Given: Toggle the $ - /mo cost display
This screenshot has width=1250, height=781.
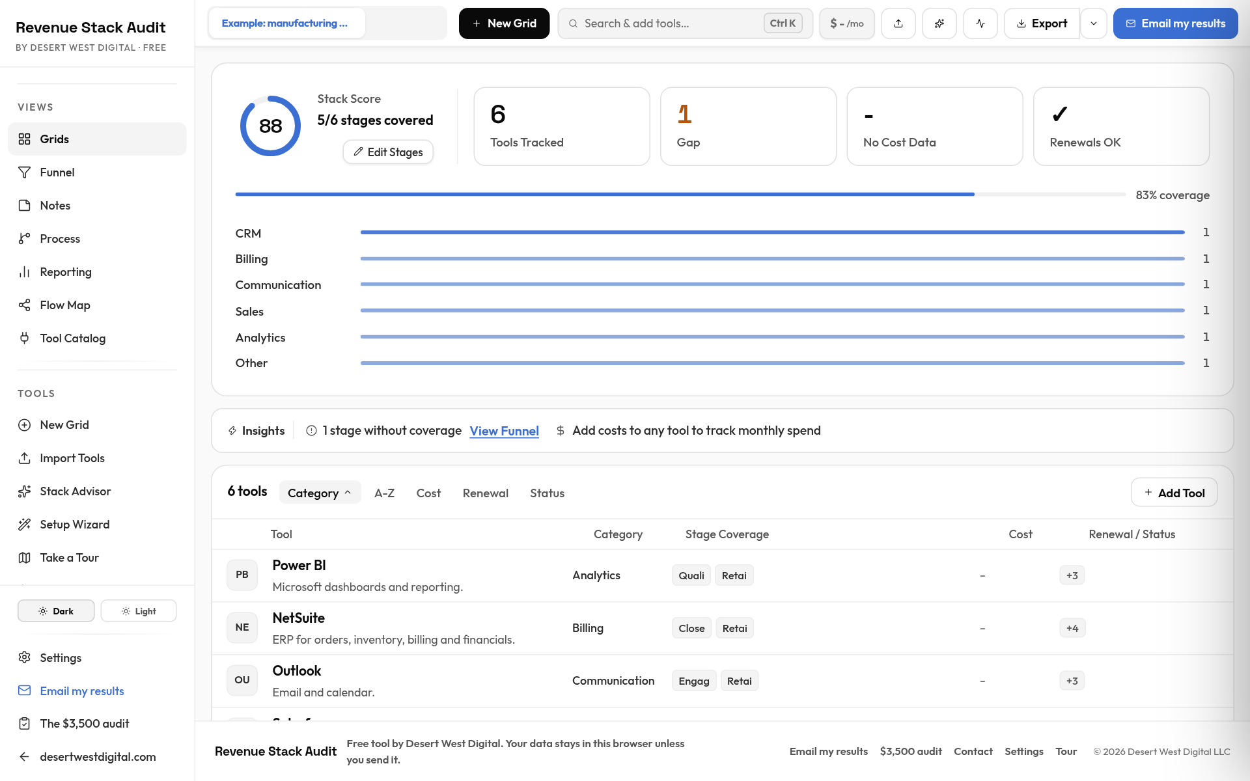Looking at the screenshot, I should point(847,23).
